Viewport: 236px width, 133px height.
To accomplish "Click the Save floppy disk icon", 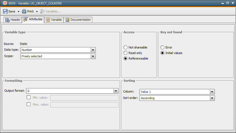I will (x=5, y=11).
